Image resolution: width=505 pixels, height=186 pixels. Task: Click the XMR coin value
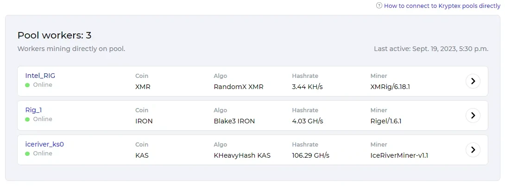pyautogui.click(x=143, y=87)
